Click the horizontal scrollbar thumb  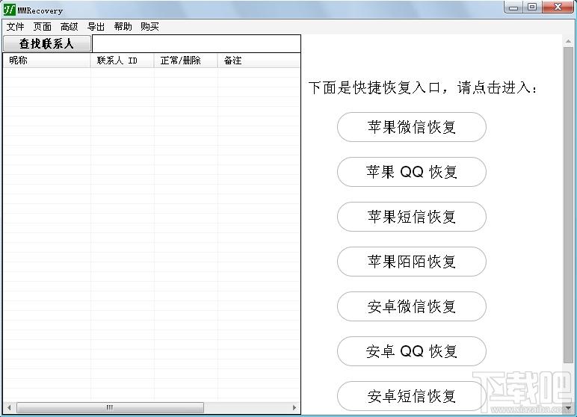click(x=110, y=407)
